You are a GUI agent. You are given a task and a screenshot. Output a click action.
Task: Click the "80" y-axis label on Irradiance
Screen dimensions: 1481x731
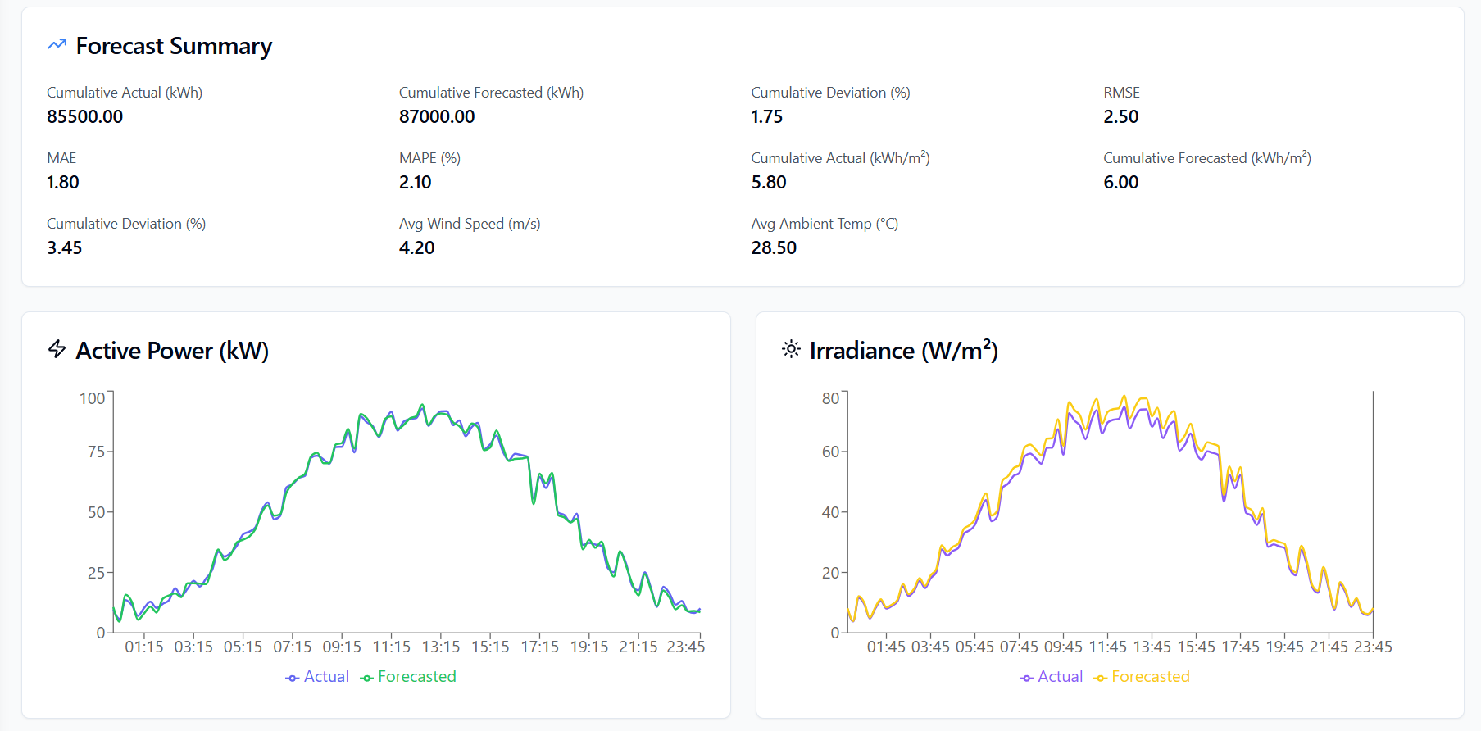click(x=831, y=398)
